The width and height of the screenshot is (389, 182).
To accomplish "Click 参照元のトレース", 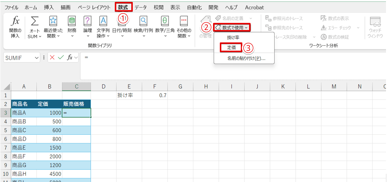I will 284,18.
